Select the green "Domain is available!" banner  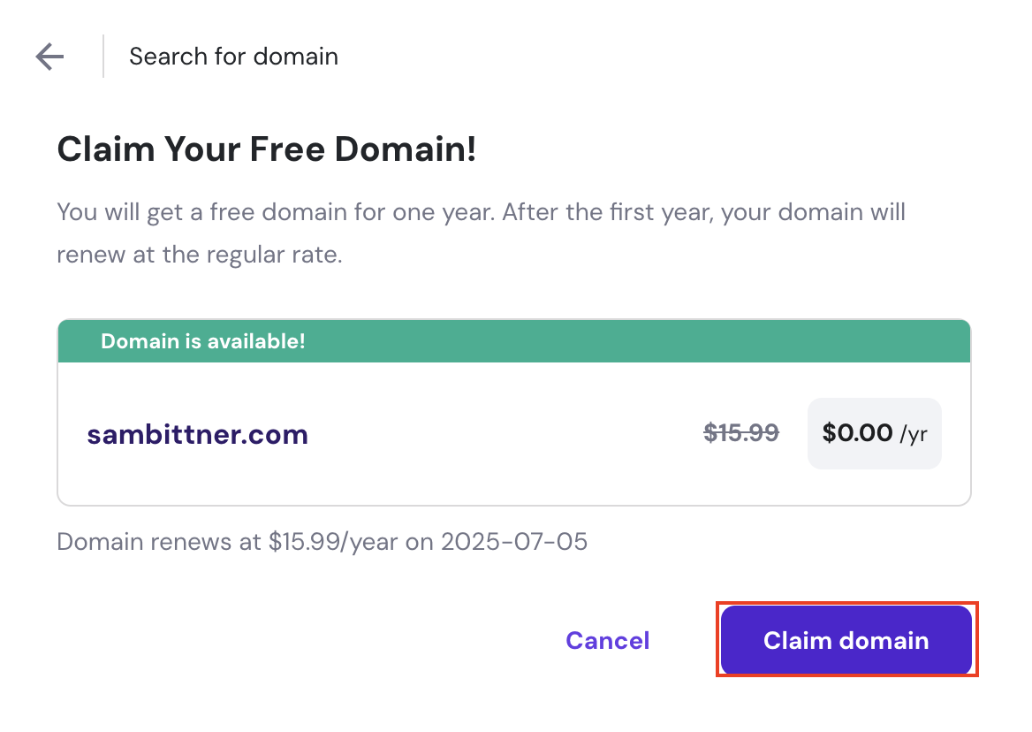513,341
